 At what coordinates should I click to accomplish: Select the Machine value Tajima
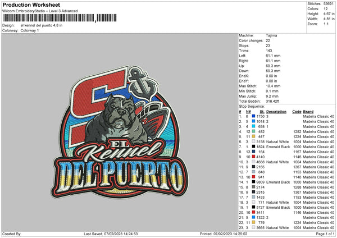pos(271,35)
